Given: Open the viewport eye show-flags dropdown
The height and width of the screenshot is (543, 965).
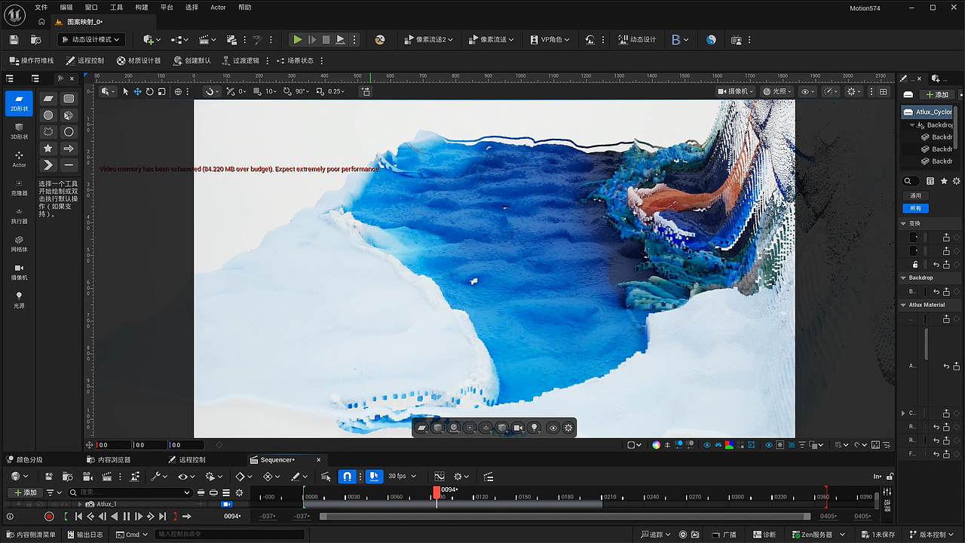Looking at the screenshot, I should (808, 91).
